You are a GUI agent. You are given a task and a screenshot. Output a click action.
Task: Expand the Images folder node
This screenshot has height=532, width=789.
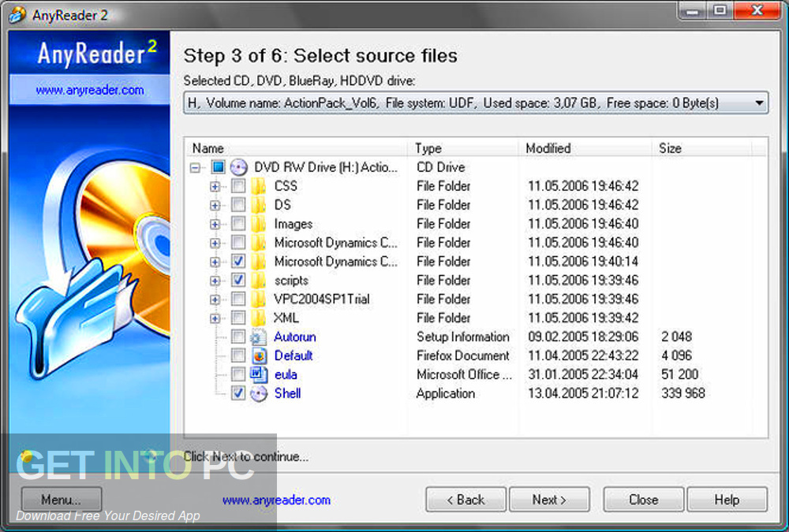[x=215, y=225]
